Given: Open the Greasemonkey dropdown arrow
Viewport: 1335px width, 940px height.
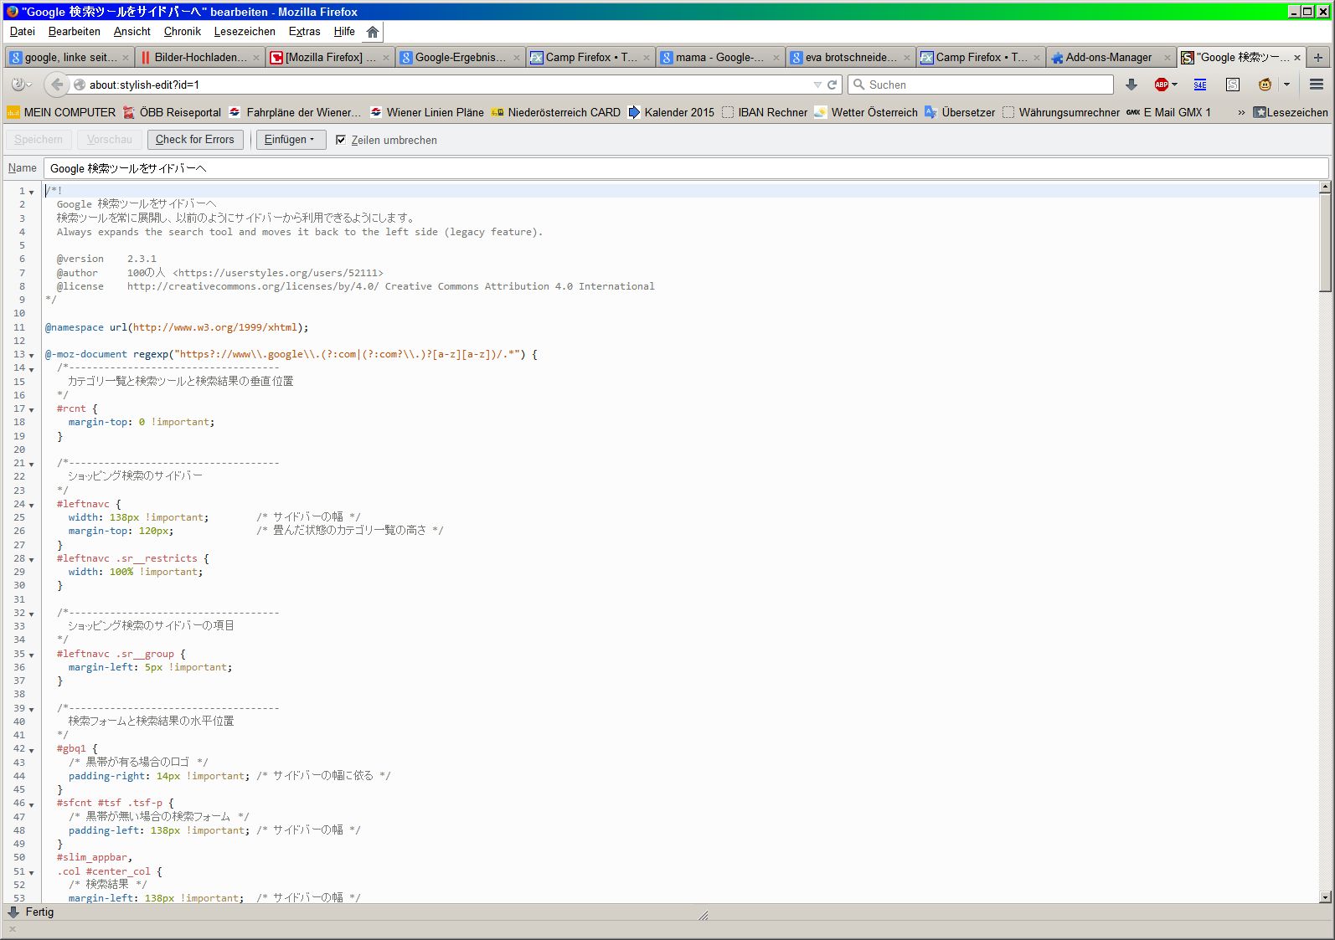Looking at the screenshot, I should tap(1286, 85).
